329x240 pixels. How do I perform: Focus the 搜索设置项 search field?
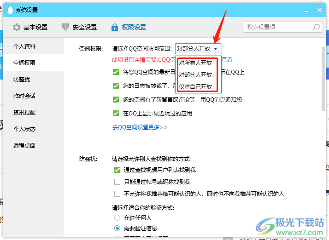click(x=283, y=27)
